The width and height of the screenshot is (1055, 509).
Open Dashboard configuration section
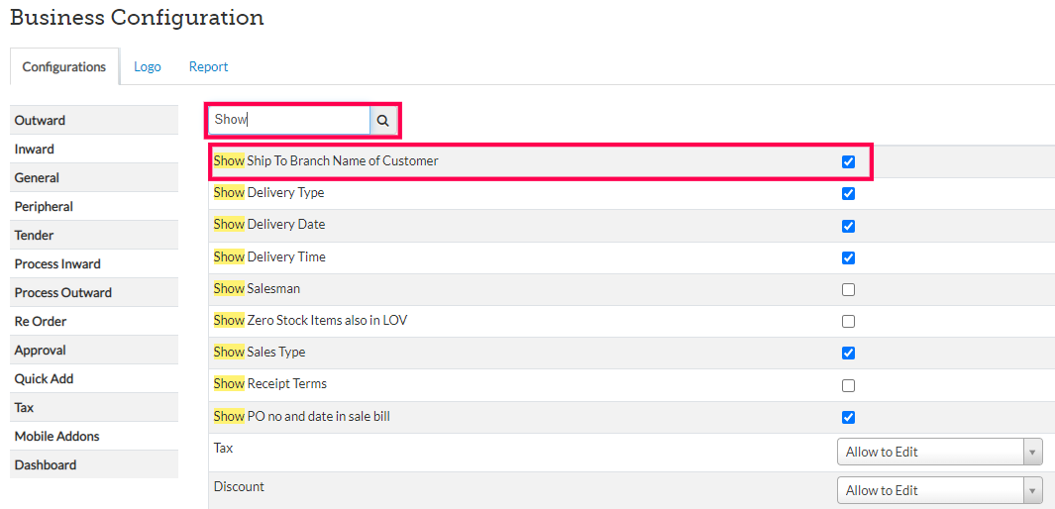46,465
